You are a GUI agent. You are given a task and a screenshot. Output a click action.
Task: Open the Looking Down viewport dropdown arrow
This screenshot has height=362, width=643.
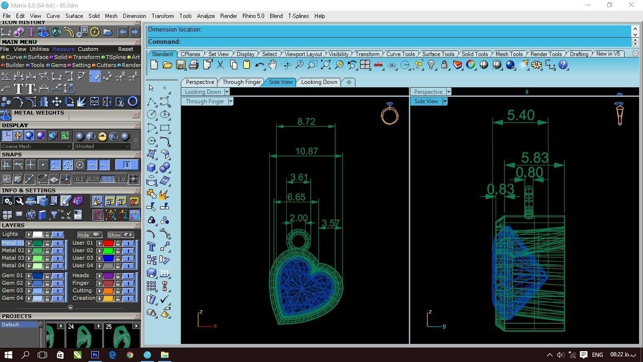tap(227, 92)
